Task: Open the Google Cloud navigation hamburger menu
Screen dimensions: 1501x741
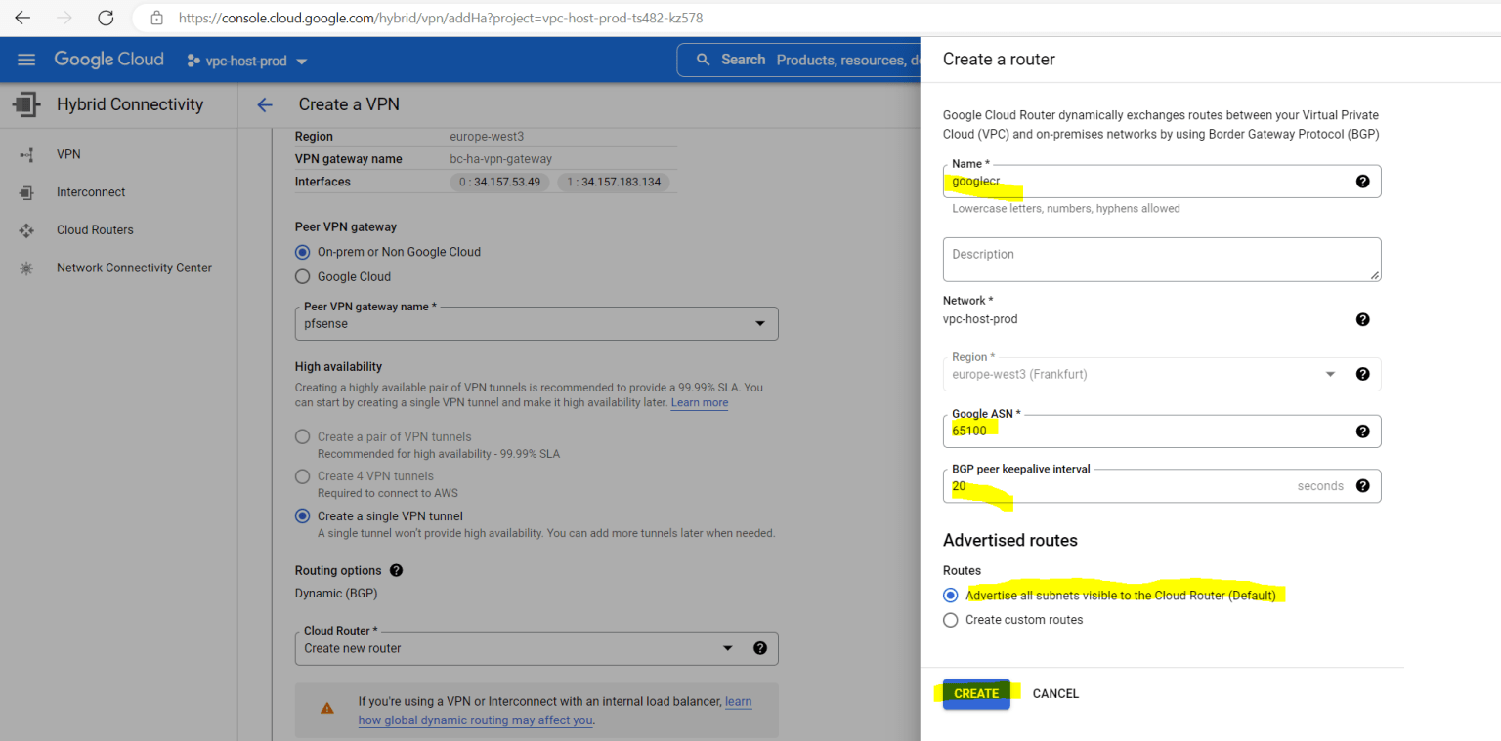Action: tap(26, 59)
